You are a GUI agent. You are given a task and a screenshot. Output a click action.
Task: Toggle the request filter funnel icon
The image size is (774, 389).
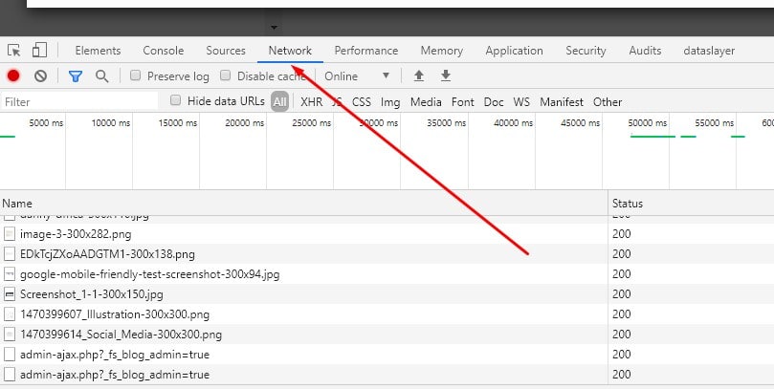pyautogui.click(x=76, y=76)
